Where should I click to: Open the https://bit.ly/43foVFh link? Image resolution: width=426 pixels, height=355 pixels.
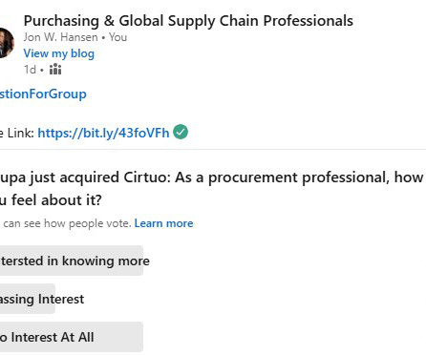tap(103, 133)
